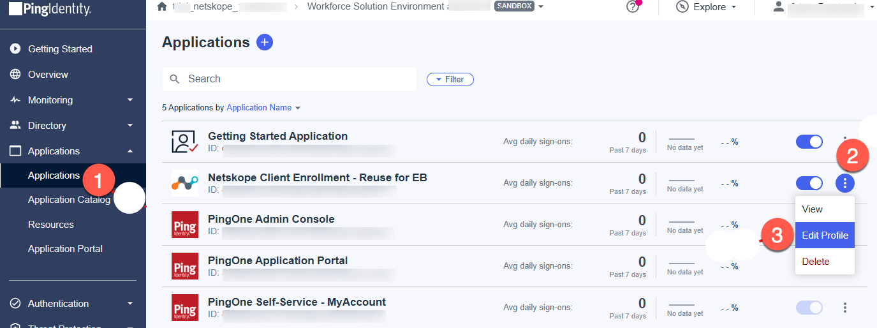Click the Overview globe icon
Viewport: 877px width, 328px height.
[x=15, y=75]
